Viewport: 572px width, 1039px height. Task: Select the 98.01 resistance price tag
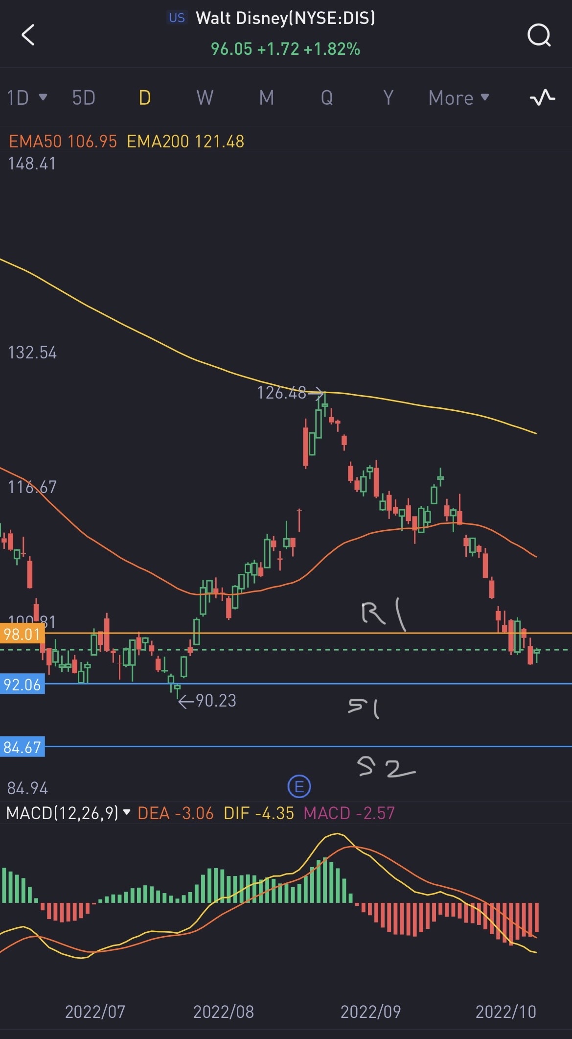click(22, 635)
